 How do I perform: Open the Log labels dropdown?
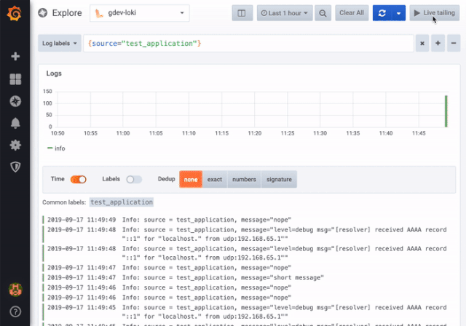60,44
